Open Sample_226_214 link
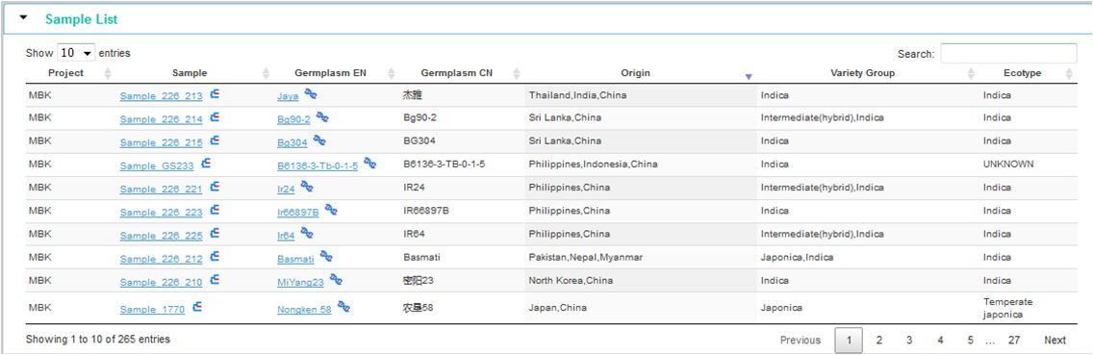Screen dimensions: 1093x355 pyautogui.click(x=161, y=120)
